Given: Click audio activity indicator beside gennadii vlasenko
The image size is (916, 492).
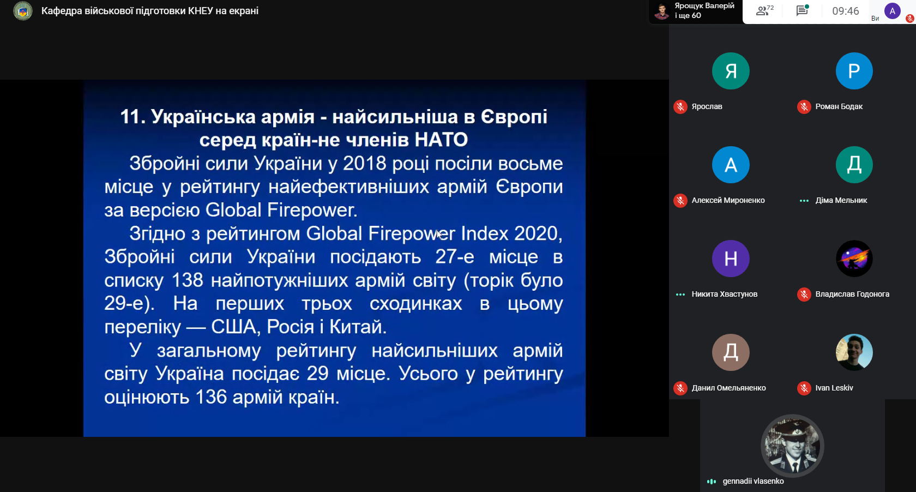Looking at the screenshot, I should pos(711,481).
